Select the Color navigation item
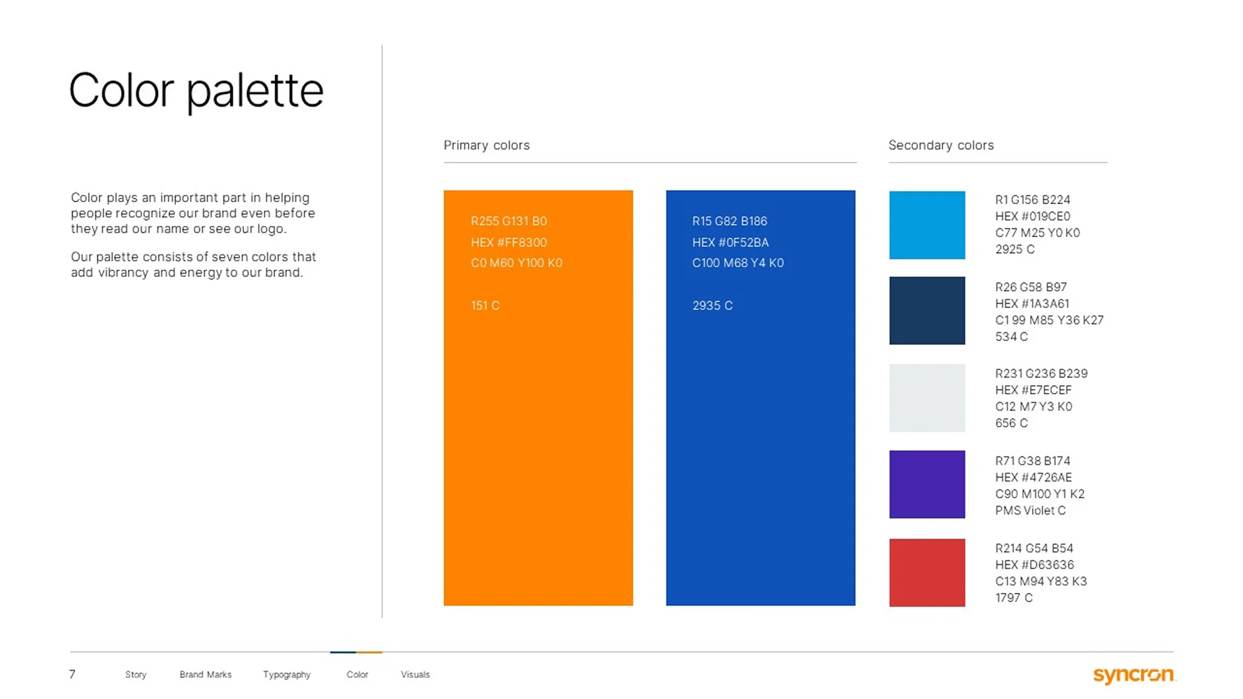 357,674
